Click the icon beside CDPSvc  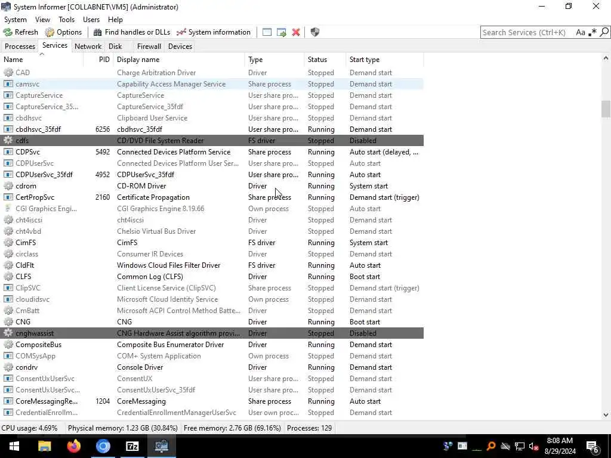coord(8,152)
